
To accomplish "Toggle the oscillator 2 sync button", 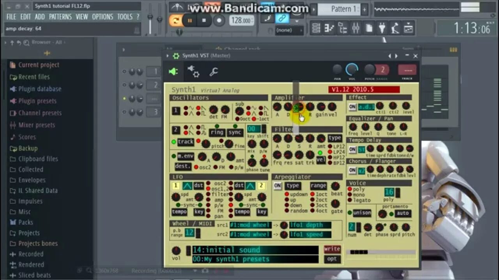I will click(235, 132).
